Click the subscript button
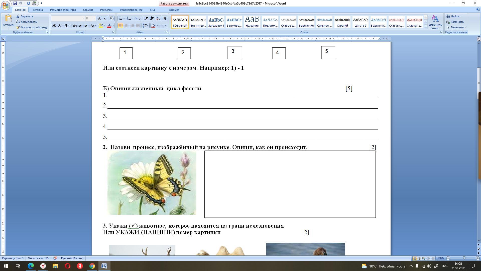Viewport: 481px width, 271px height. coord(80,26)
